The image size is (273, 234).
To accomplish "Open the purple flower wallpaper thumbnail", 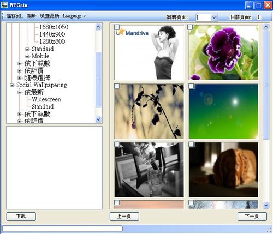I will point(223,52).
